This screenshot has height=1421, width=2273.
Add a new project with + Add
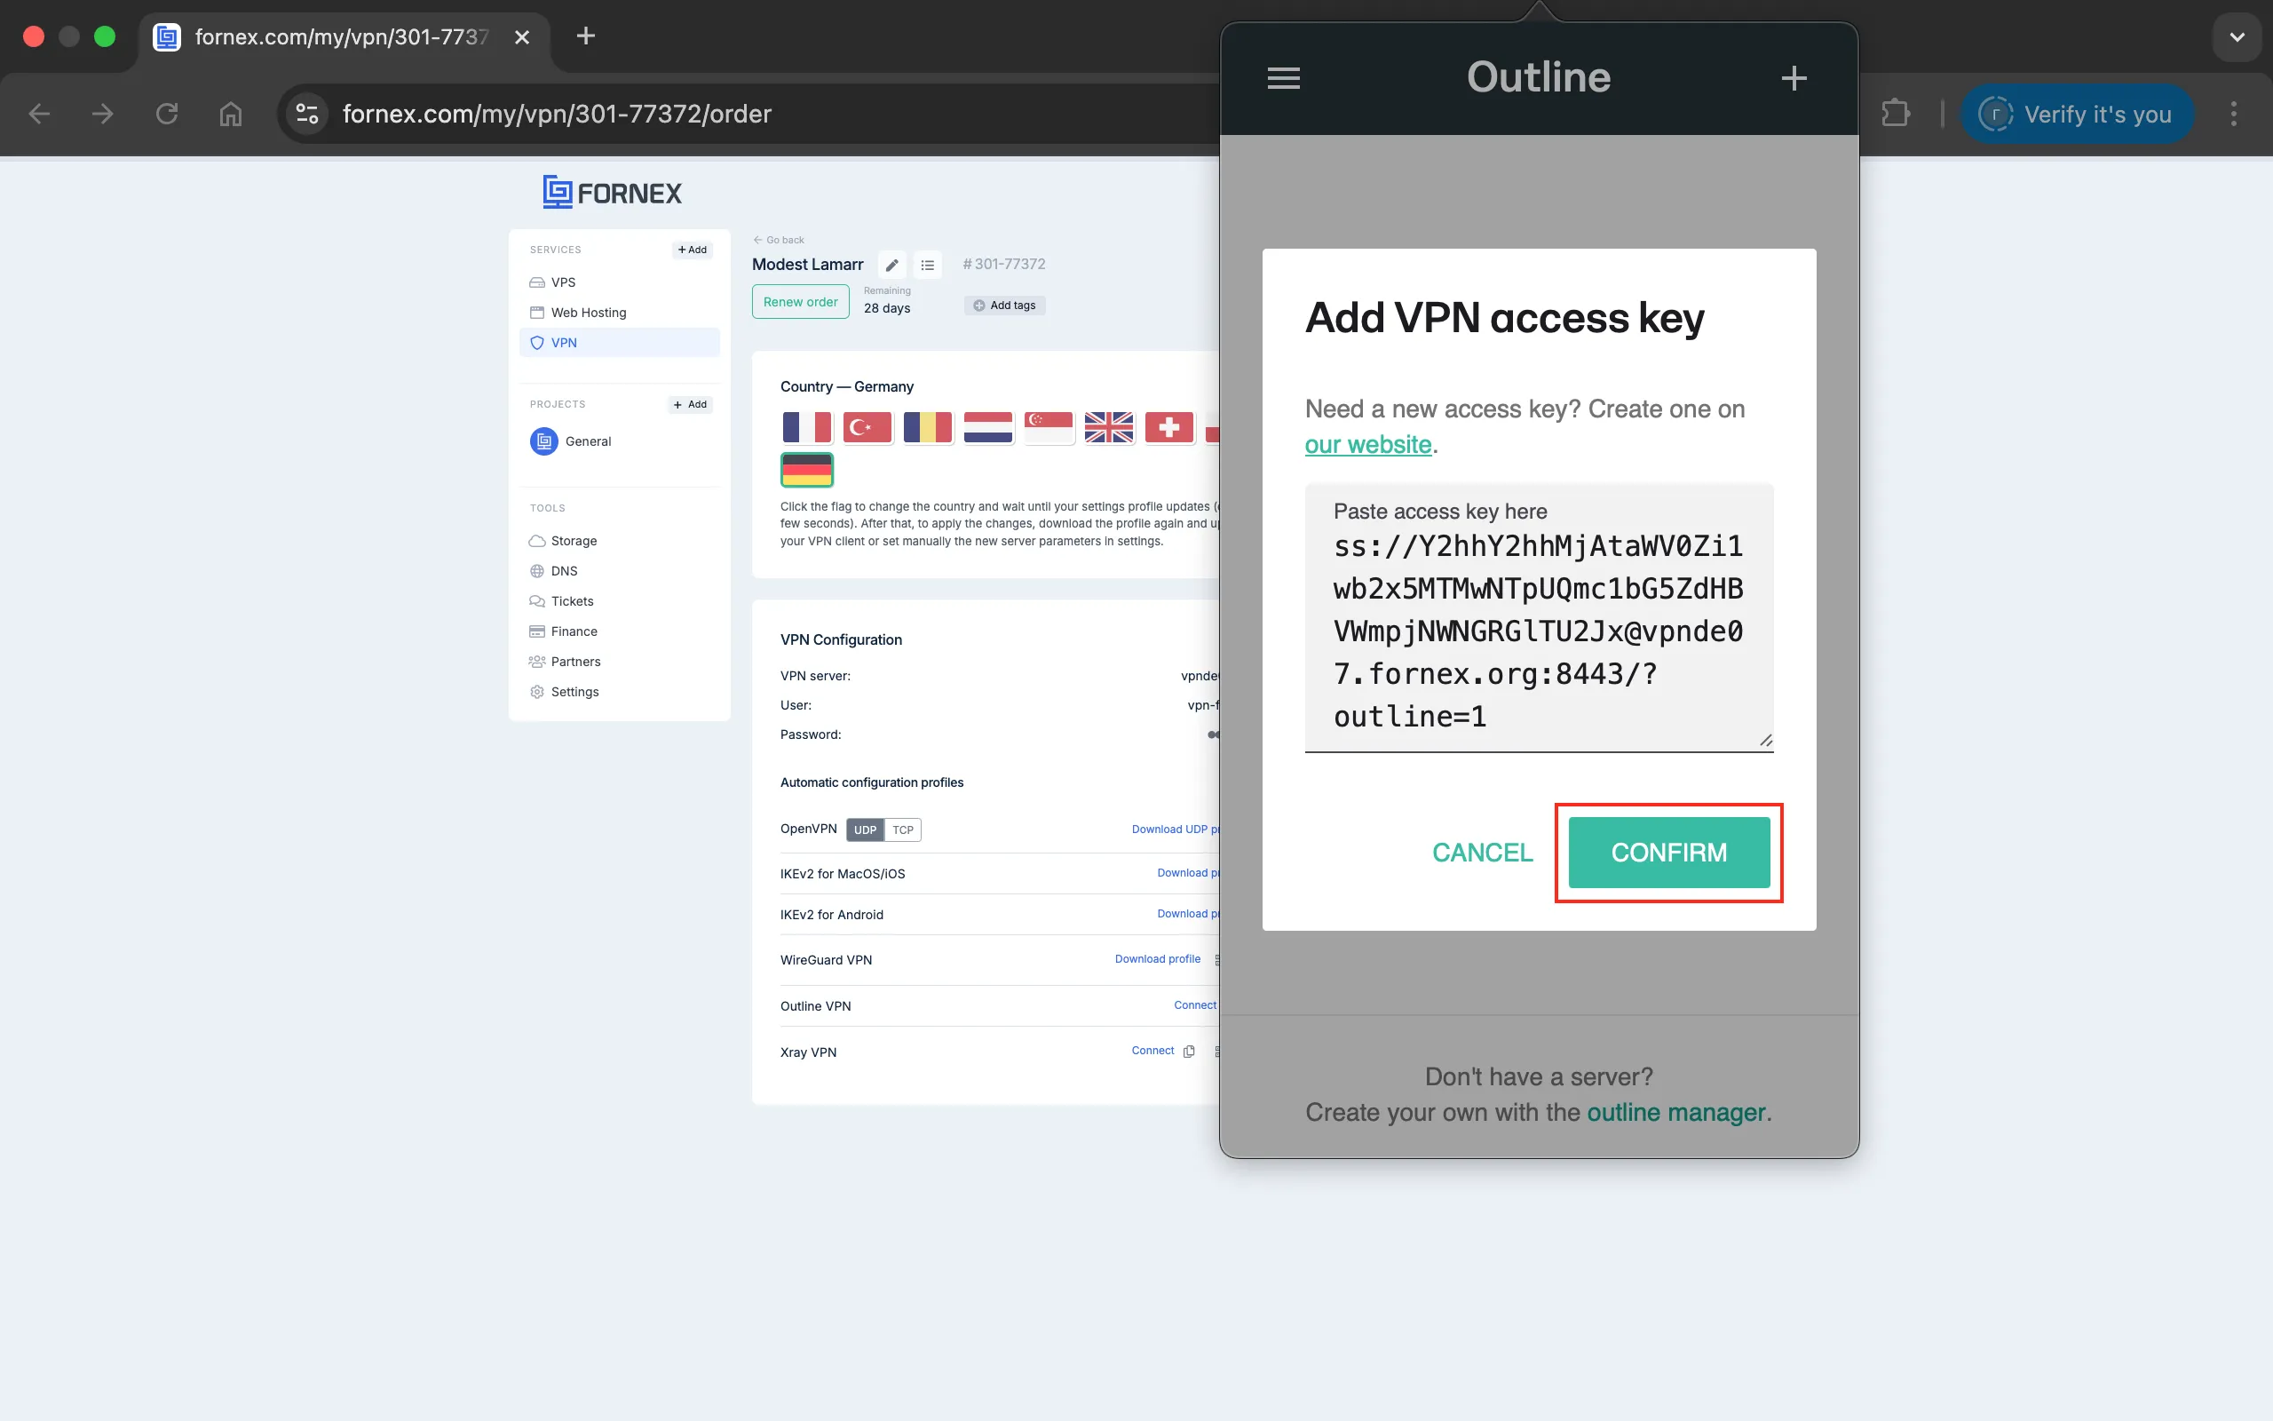tap(691, 404)
